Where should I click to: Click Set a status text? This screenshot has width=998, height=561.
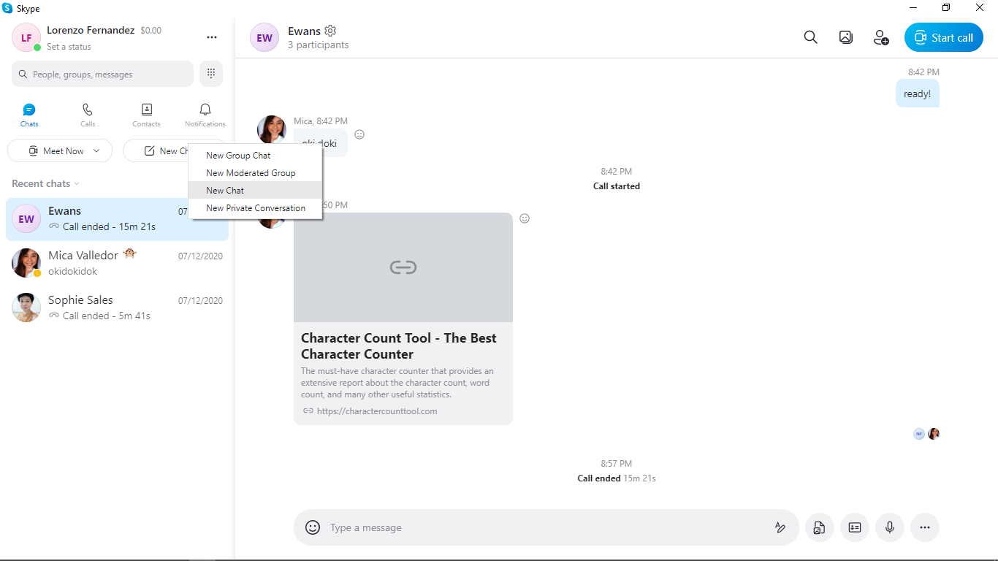pyautogui.click(x=69, y=47)
